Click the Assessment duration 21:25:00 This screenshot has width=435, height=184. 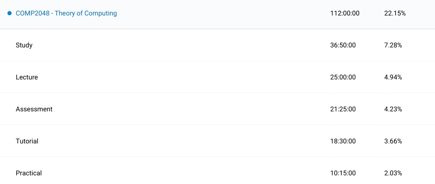point(343,109)
